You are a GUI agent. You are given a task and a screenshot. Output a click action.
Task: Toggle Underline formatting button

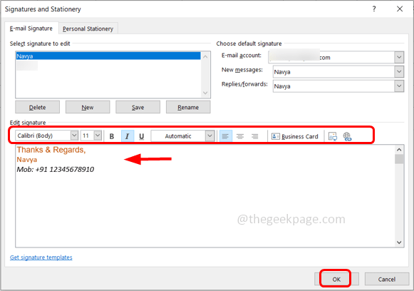click(x=142, y=136)
